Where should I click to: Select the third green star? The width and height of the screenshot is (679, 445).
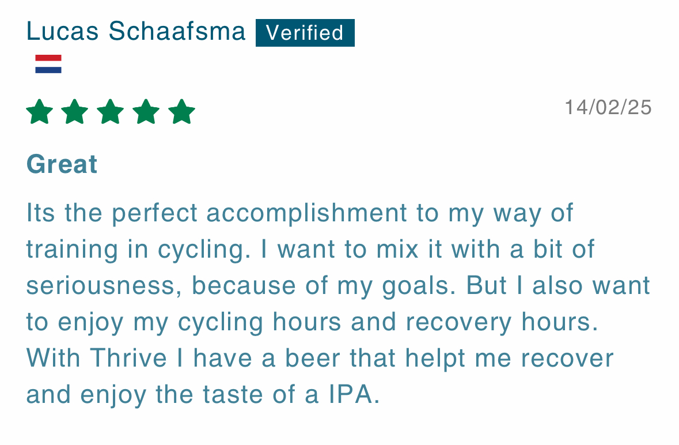(x=111, y=112)
